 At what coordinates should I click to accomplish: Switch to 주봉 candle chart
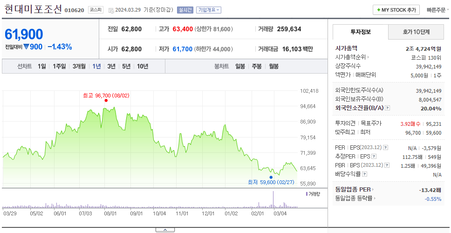[257, 67]
